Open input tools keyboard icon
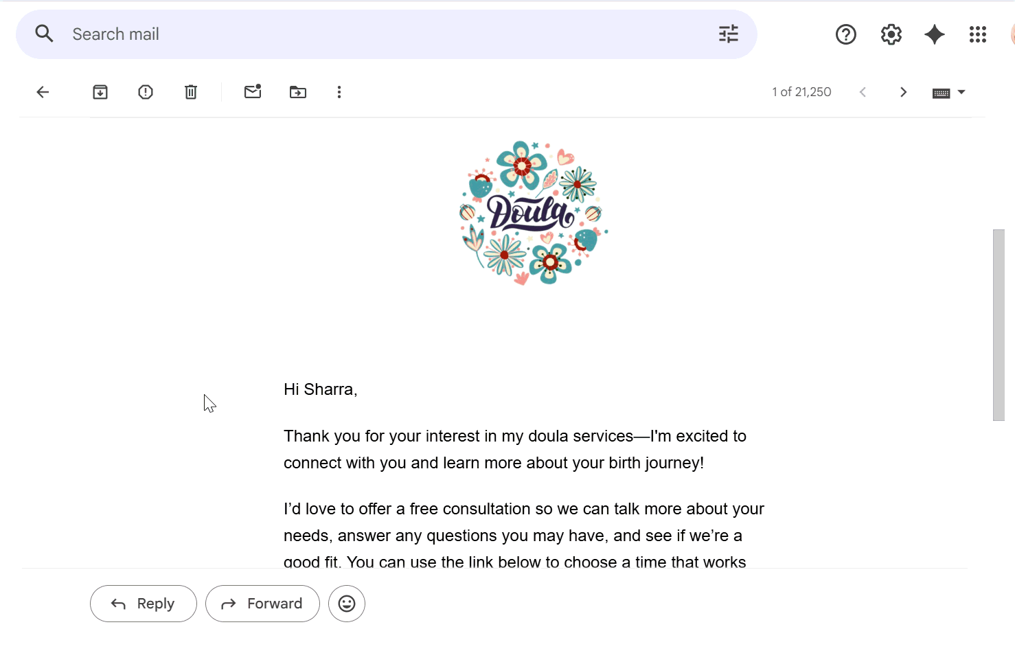The height and width of the screenshot is (651, 1015). pyautogui.click(x=942, y=93)
